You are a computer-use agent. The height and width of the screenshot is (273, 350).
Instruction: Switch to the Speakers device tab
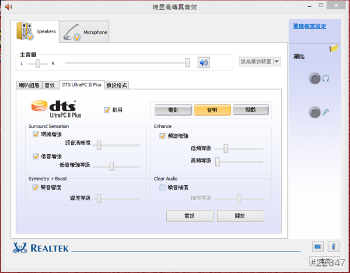coord(35,31)
